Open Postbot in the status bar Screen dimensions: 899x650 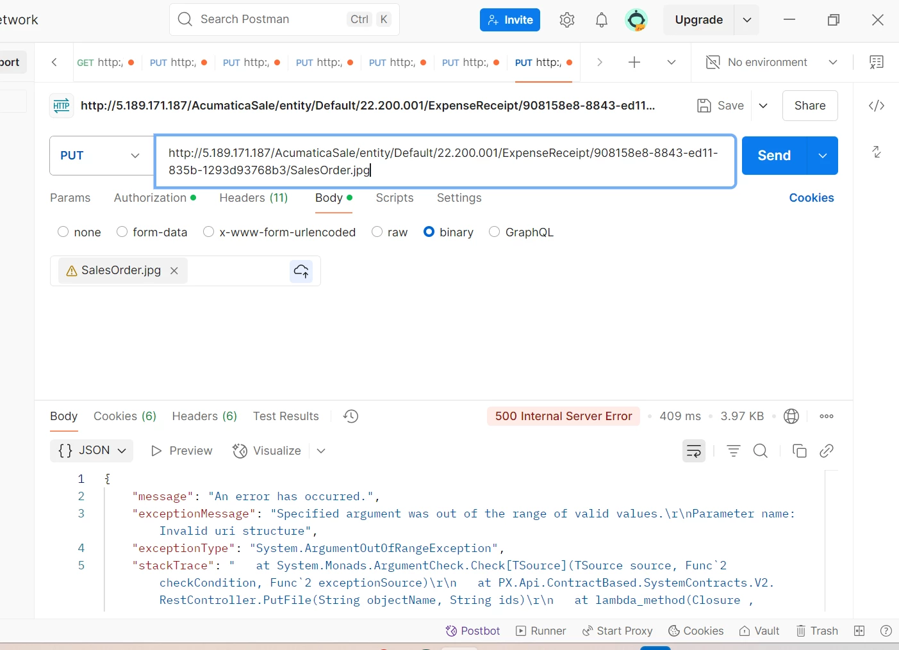[x=473, y=631]
